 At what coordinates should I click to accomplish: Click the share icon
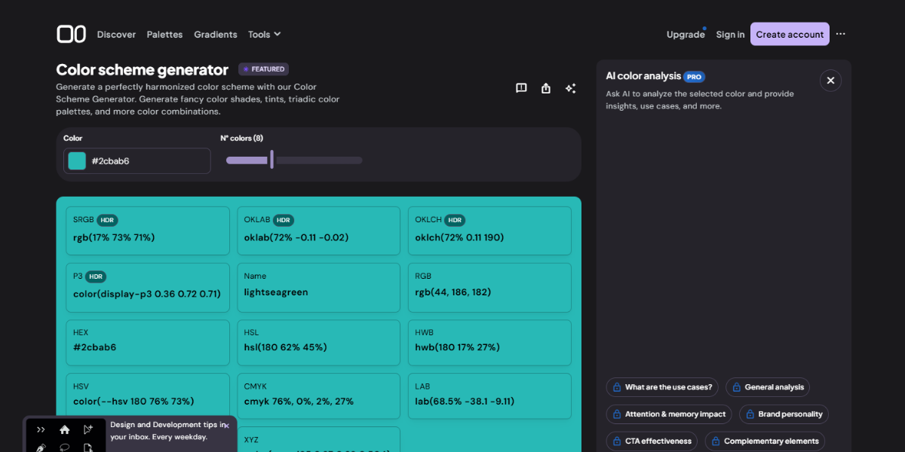tap(546, 88)
